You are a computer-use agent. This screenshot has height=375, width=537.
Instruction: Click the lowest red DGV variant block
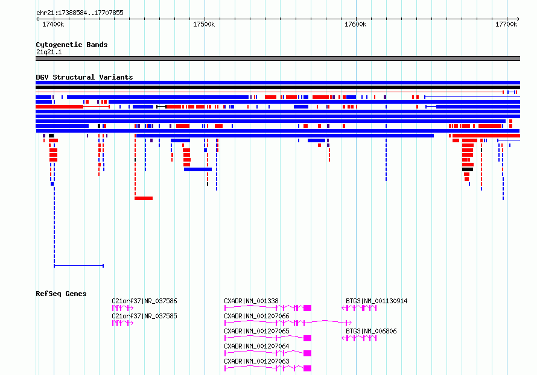coord(144,198)
